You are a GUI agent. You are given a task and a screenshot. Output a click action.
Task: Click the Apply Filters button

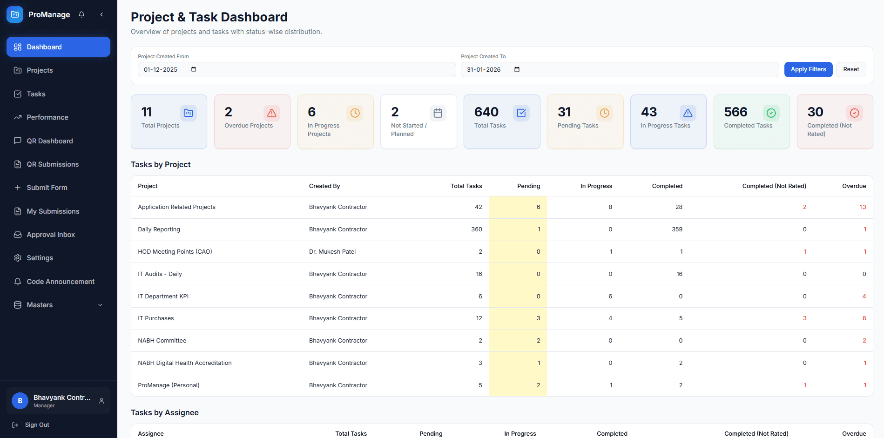tap(808, 69)
